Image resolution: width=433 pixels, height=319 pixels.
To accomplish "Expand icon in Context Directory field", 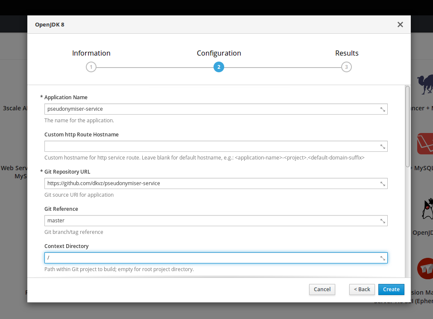I will tap(383, 258).
